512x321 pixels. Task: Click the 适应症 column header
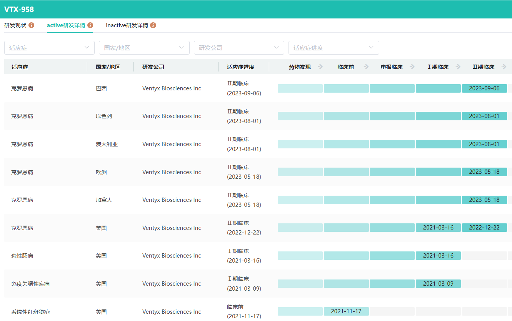click(x=20, y=67)
